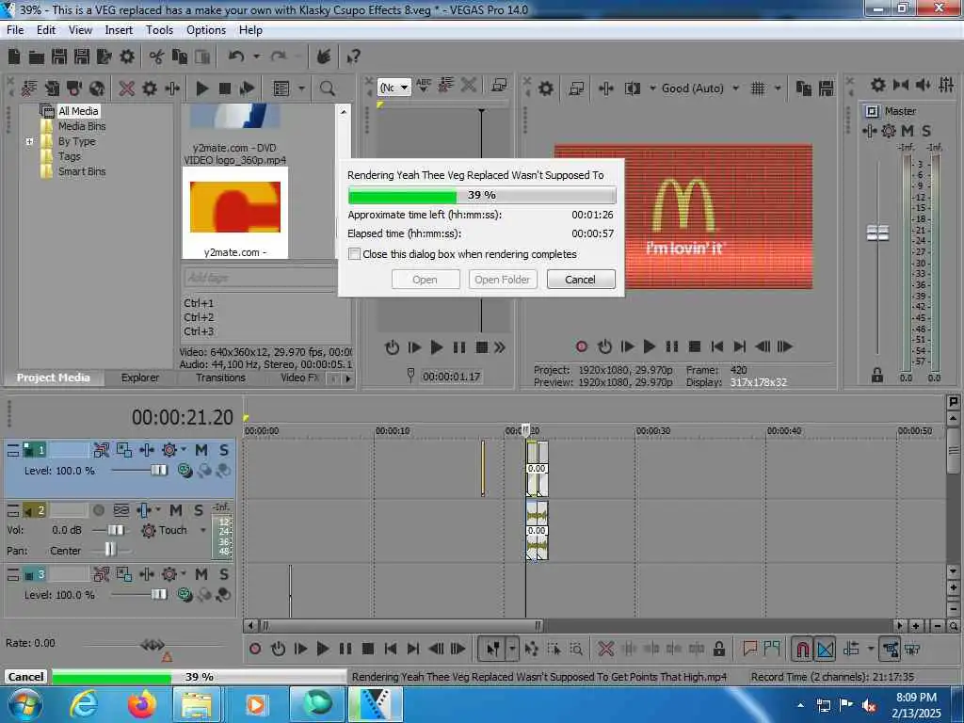Switch to the Transitions tab
This screenshot has height=723, width=964.
pyautogui.click(x=220, y=378)
